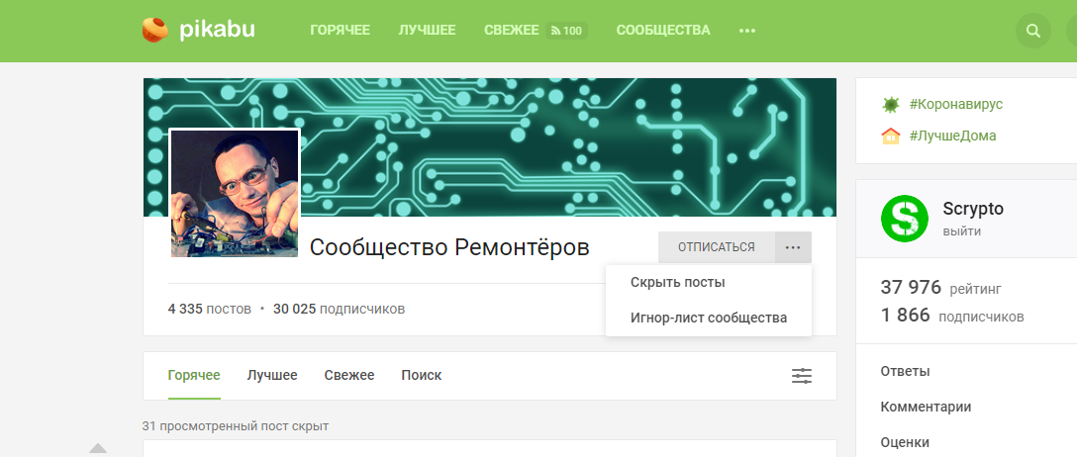The height and width of the screenshot is (457, 1077).
Task: Open Свежее in top navigation
Action: [x=512, y=31]
